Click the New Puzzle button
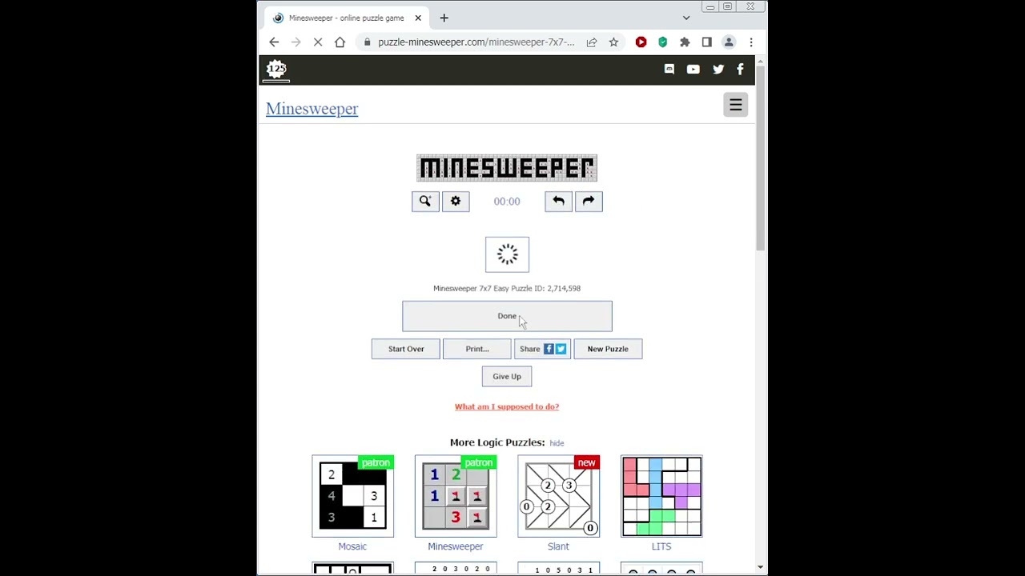 tap(608, 349)
